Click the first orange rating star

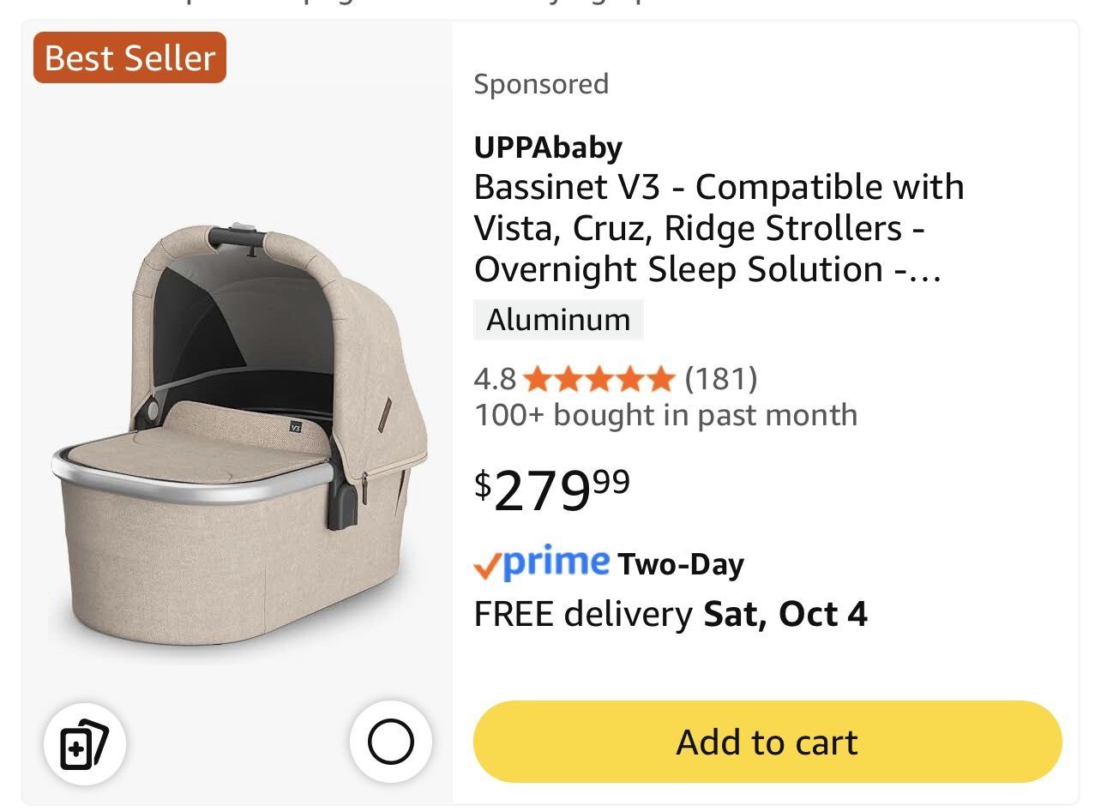click(538, 378)
